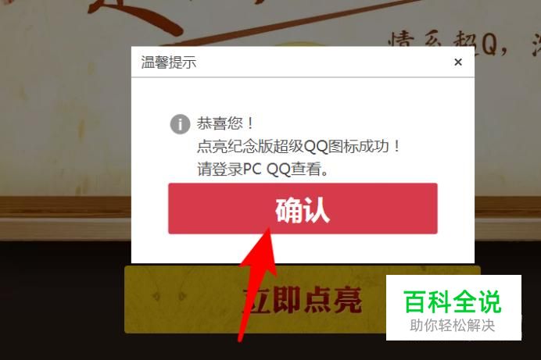Click the gray info icon beside 恭喜您

coord(180,124)
